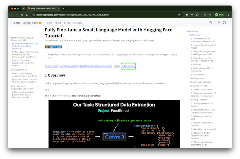
Task: Click the Learn Hugging Face site title
Action: tap(27, 23)
